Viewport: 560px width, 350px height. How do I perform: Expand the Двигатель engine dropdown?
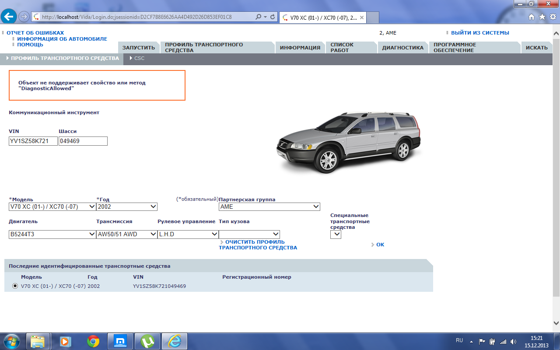click(52, 234)
